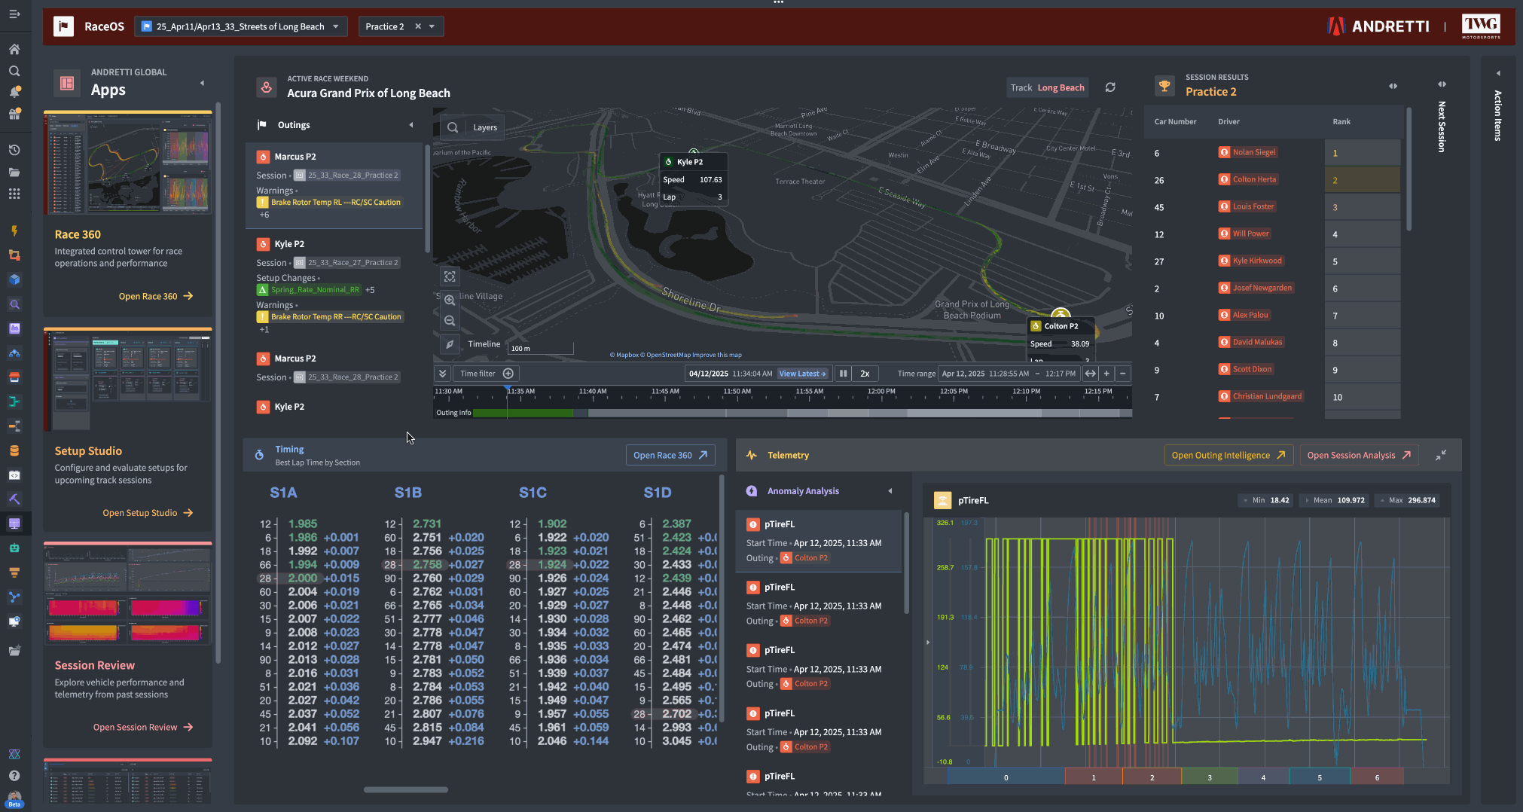Select the Marcus P2 outing with +6 warnings

tap(335, 185)
